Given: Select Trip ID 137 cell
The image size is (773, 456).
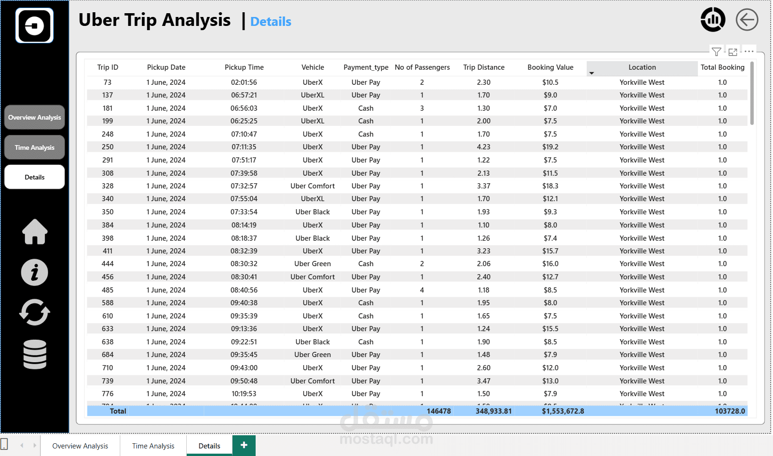Looking at the screenshot, I should [108, 95].
